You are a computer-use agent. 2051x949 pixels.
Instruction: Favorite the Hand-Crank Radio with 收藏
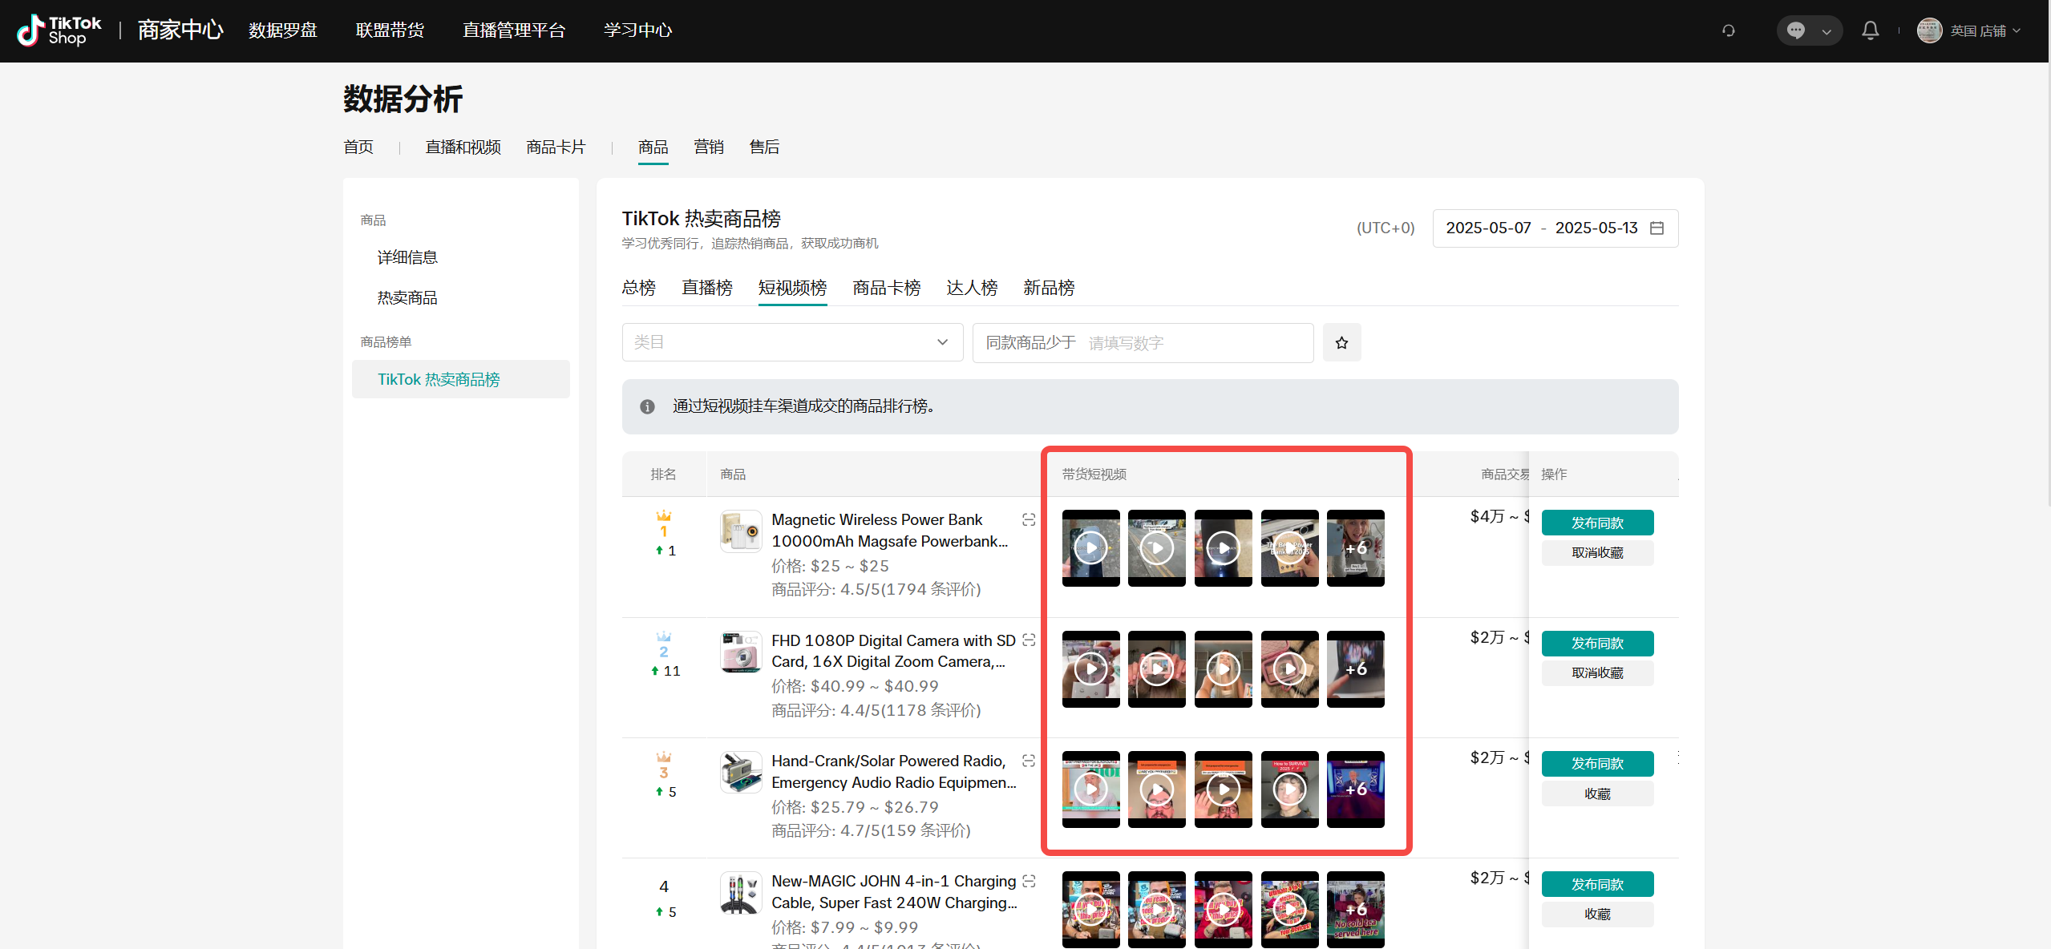tap(1596, 794)
